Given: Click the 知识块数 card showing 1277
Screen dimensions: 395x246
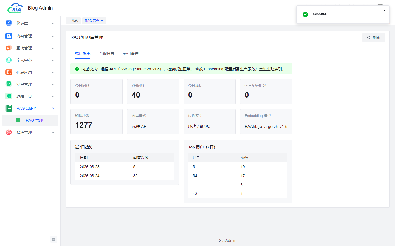Looking at the screenshot, I should (x=97, y=122).
